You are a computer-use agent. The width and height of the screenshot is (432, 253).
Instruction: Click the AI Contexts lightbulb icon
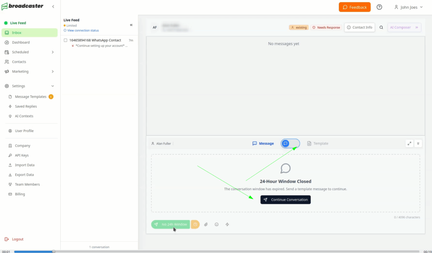(x=10, y=116)
